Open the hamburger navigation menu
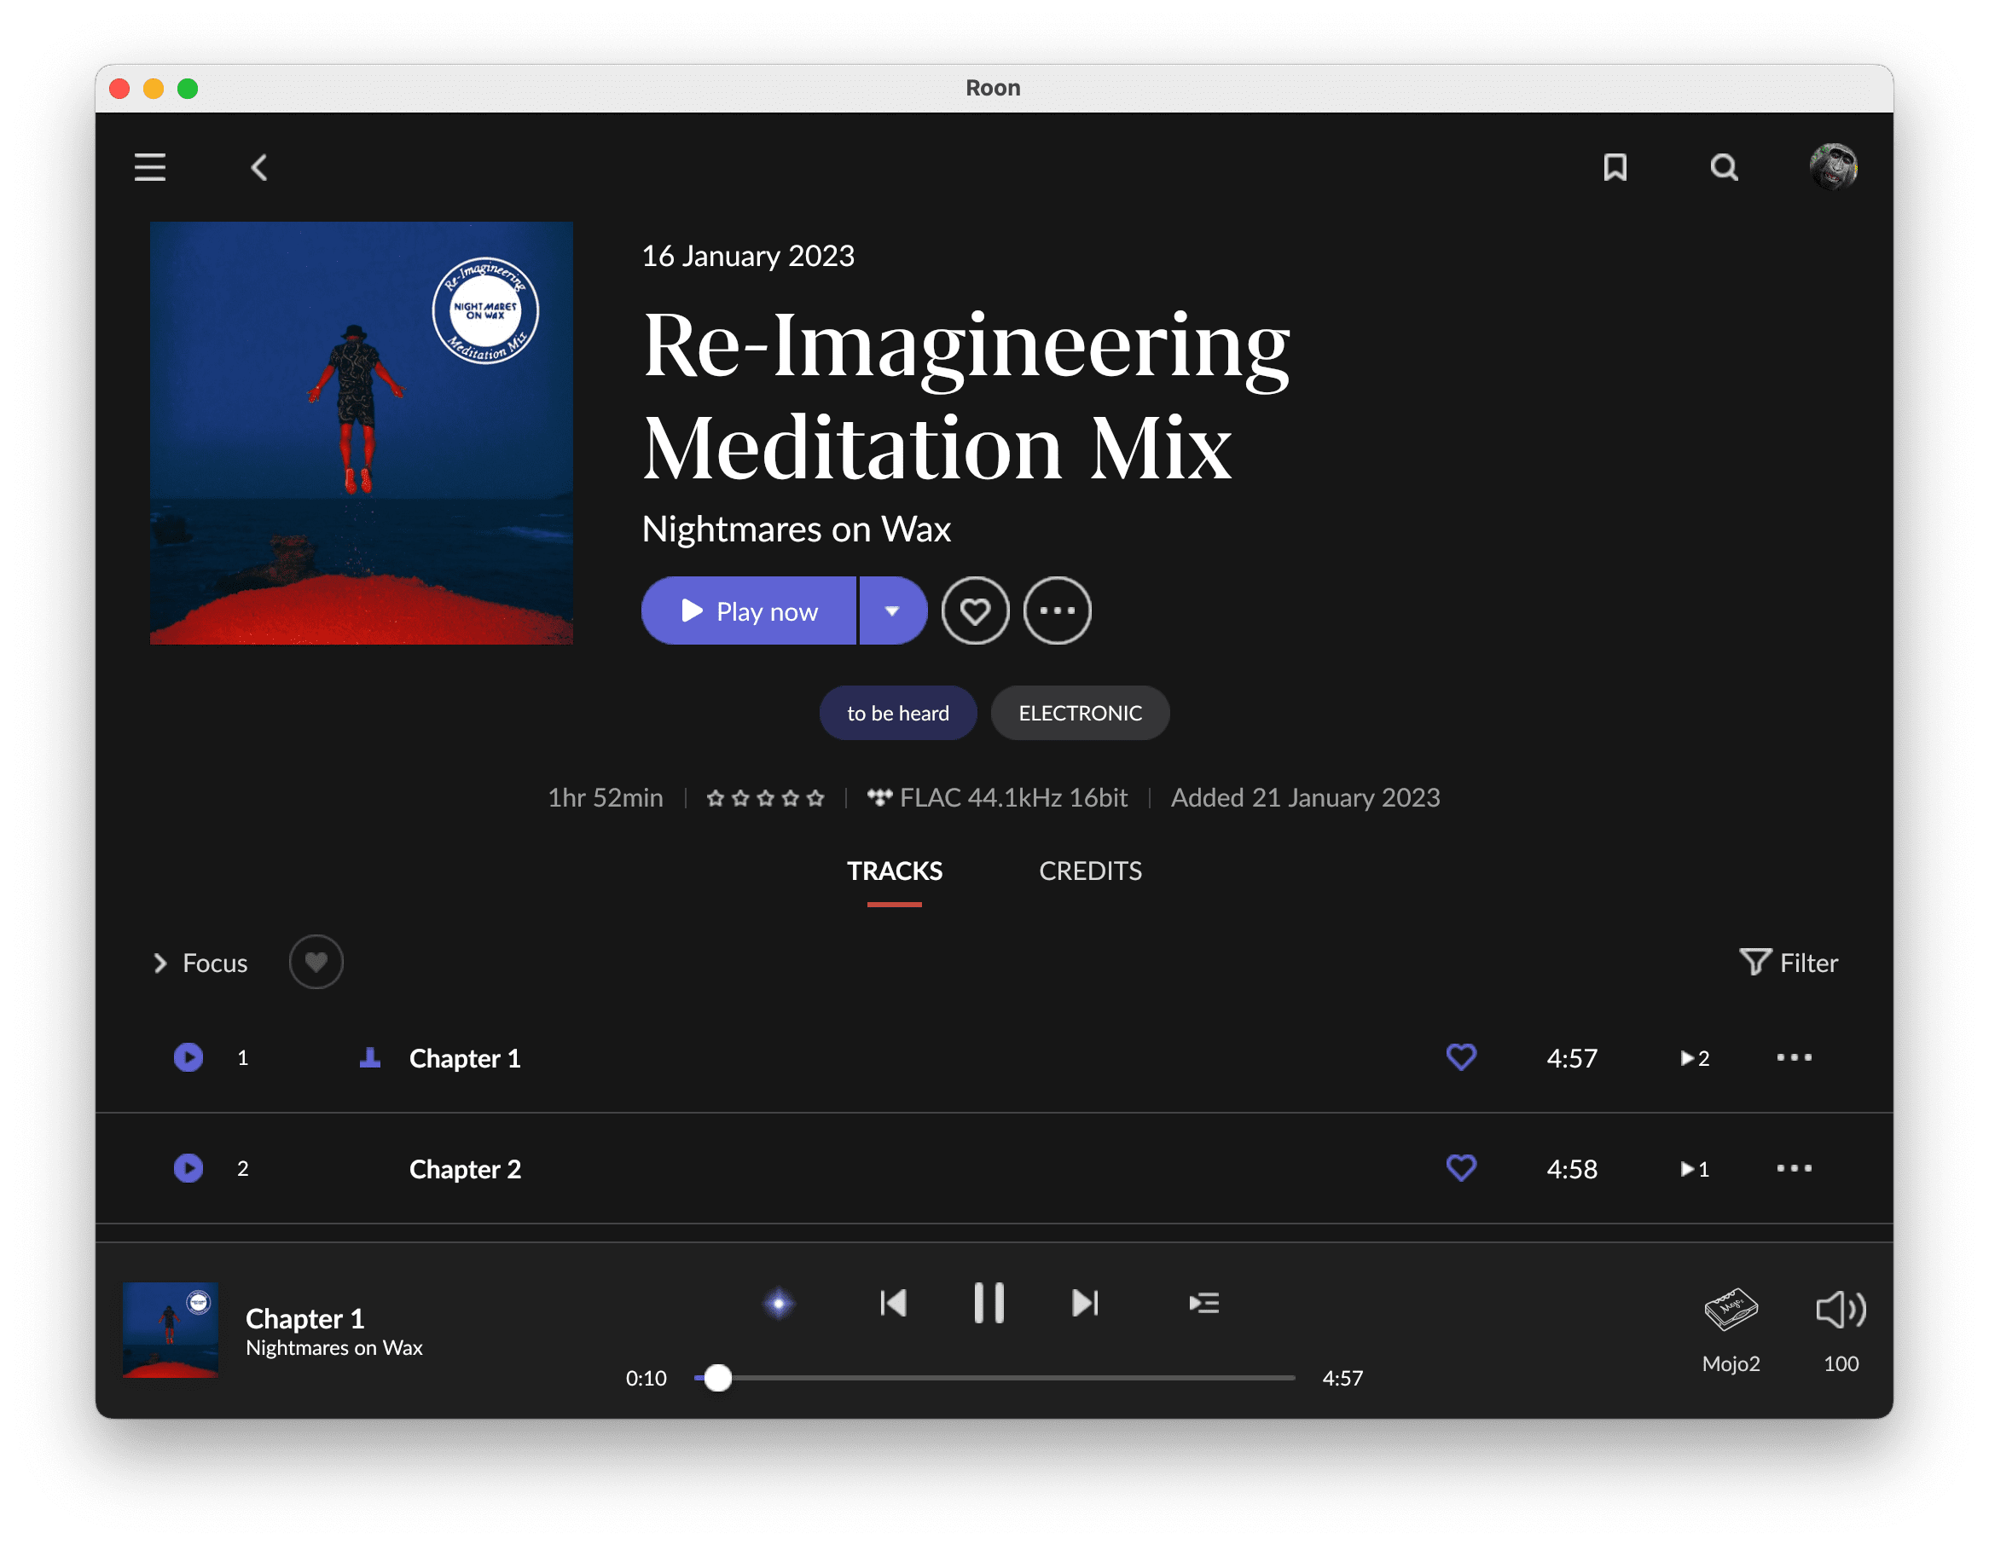 (150, 167)
